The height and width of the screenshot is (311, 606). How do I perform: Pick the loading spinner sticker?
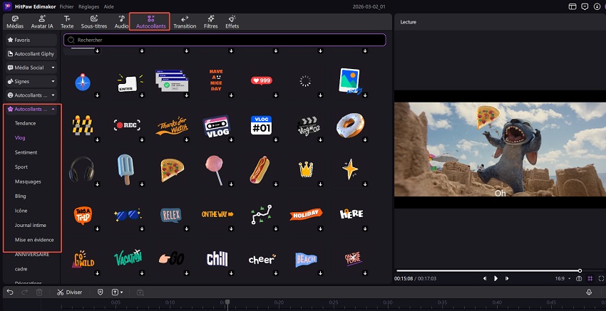coord(305,81)
